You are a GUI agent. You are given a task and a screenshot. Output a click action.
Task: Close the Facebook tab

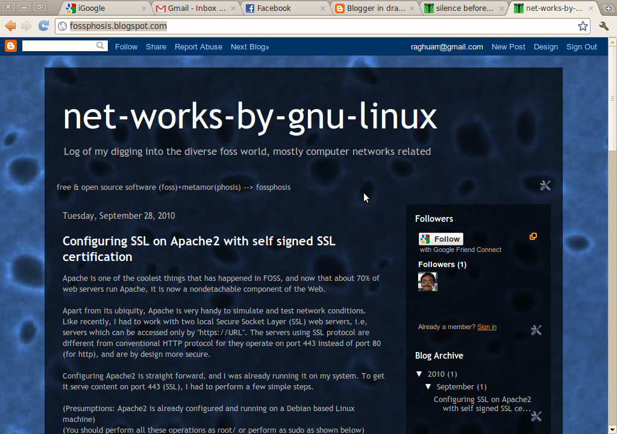tap(323, 8)
